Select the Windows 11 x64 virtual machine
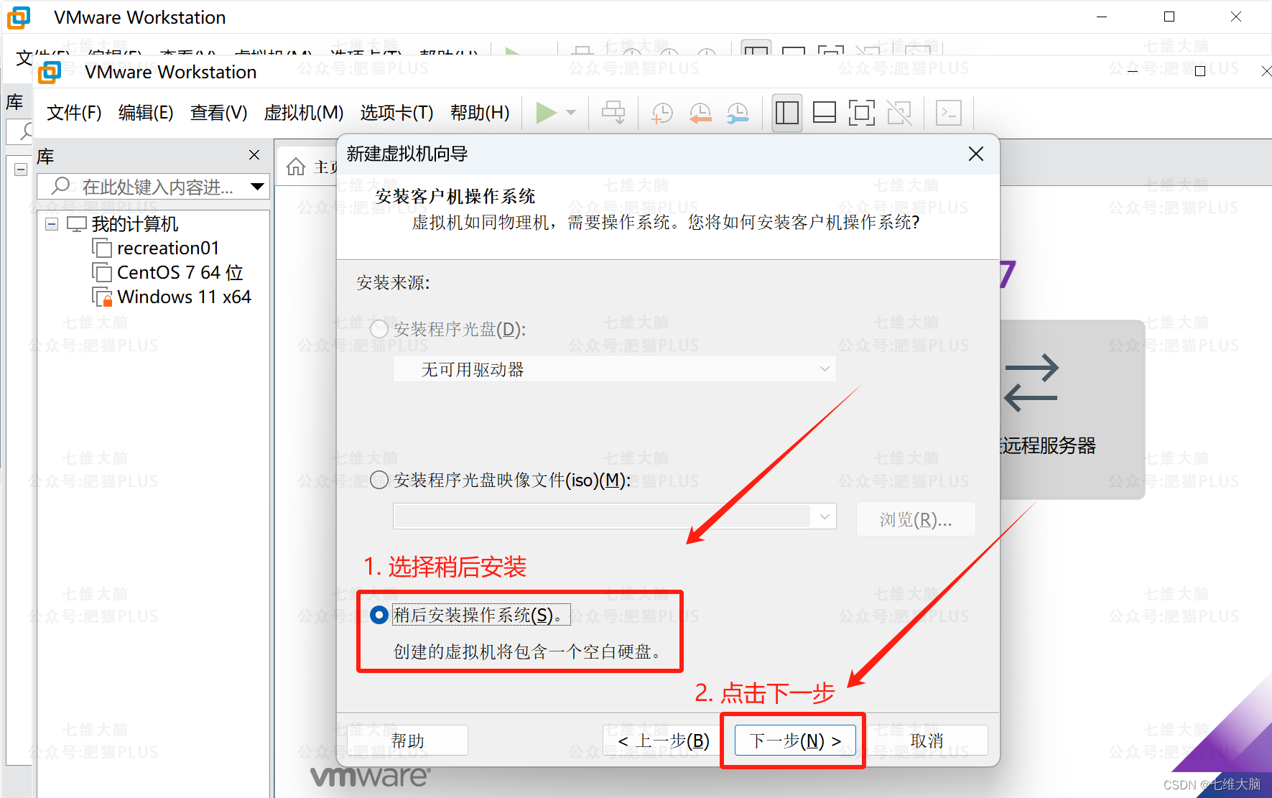 point(184,297)
